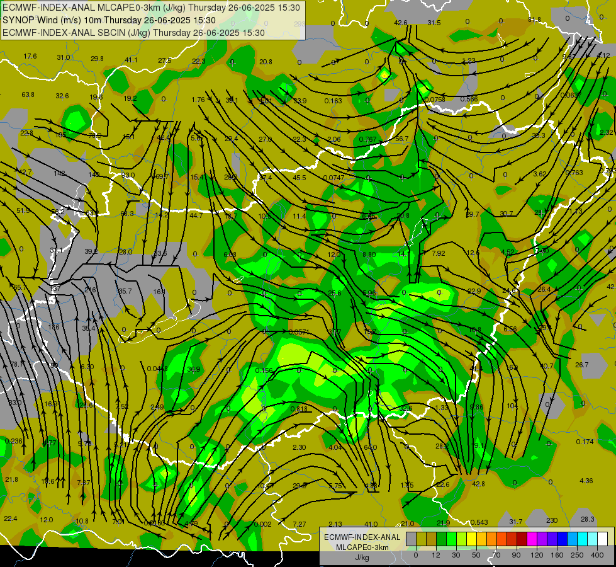Select legend scale label 90
The width and height of the screenshot is (616, 567).
[x=516, y=555]
